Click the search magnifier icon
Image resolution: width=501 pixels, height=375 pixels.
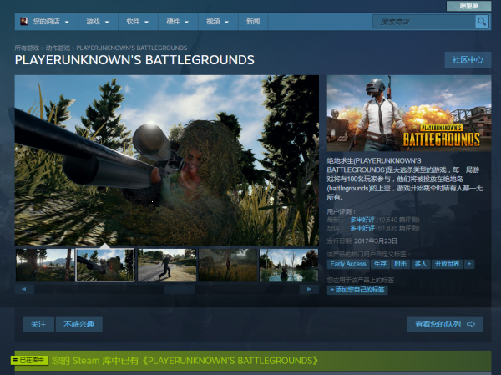[x=482, y=22]
